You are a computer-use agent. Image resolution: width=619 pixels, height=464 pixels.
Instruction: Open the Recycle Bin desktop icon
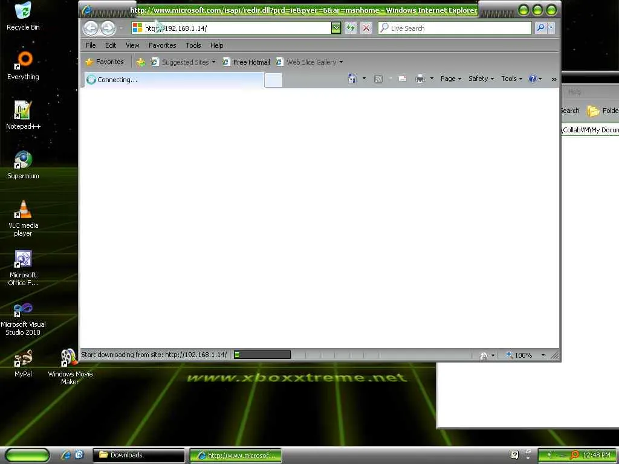(x=23, y=16)
